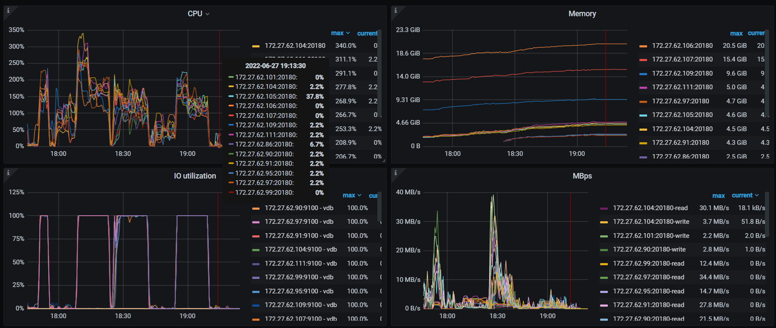
Task: Click the info icon on the CPU panel
Action: pos(8,11)
